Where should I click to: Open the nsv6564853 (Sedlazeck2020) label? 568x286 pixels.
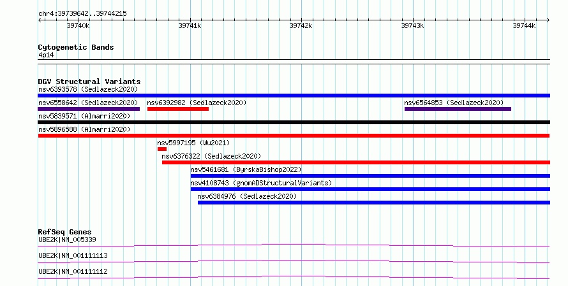pyautogui.click(x=454, y=103)
